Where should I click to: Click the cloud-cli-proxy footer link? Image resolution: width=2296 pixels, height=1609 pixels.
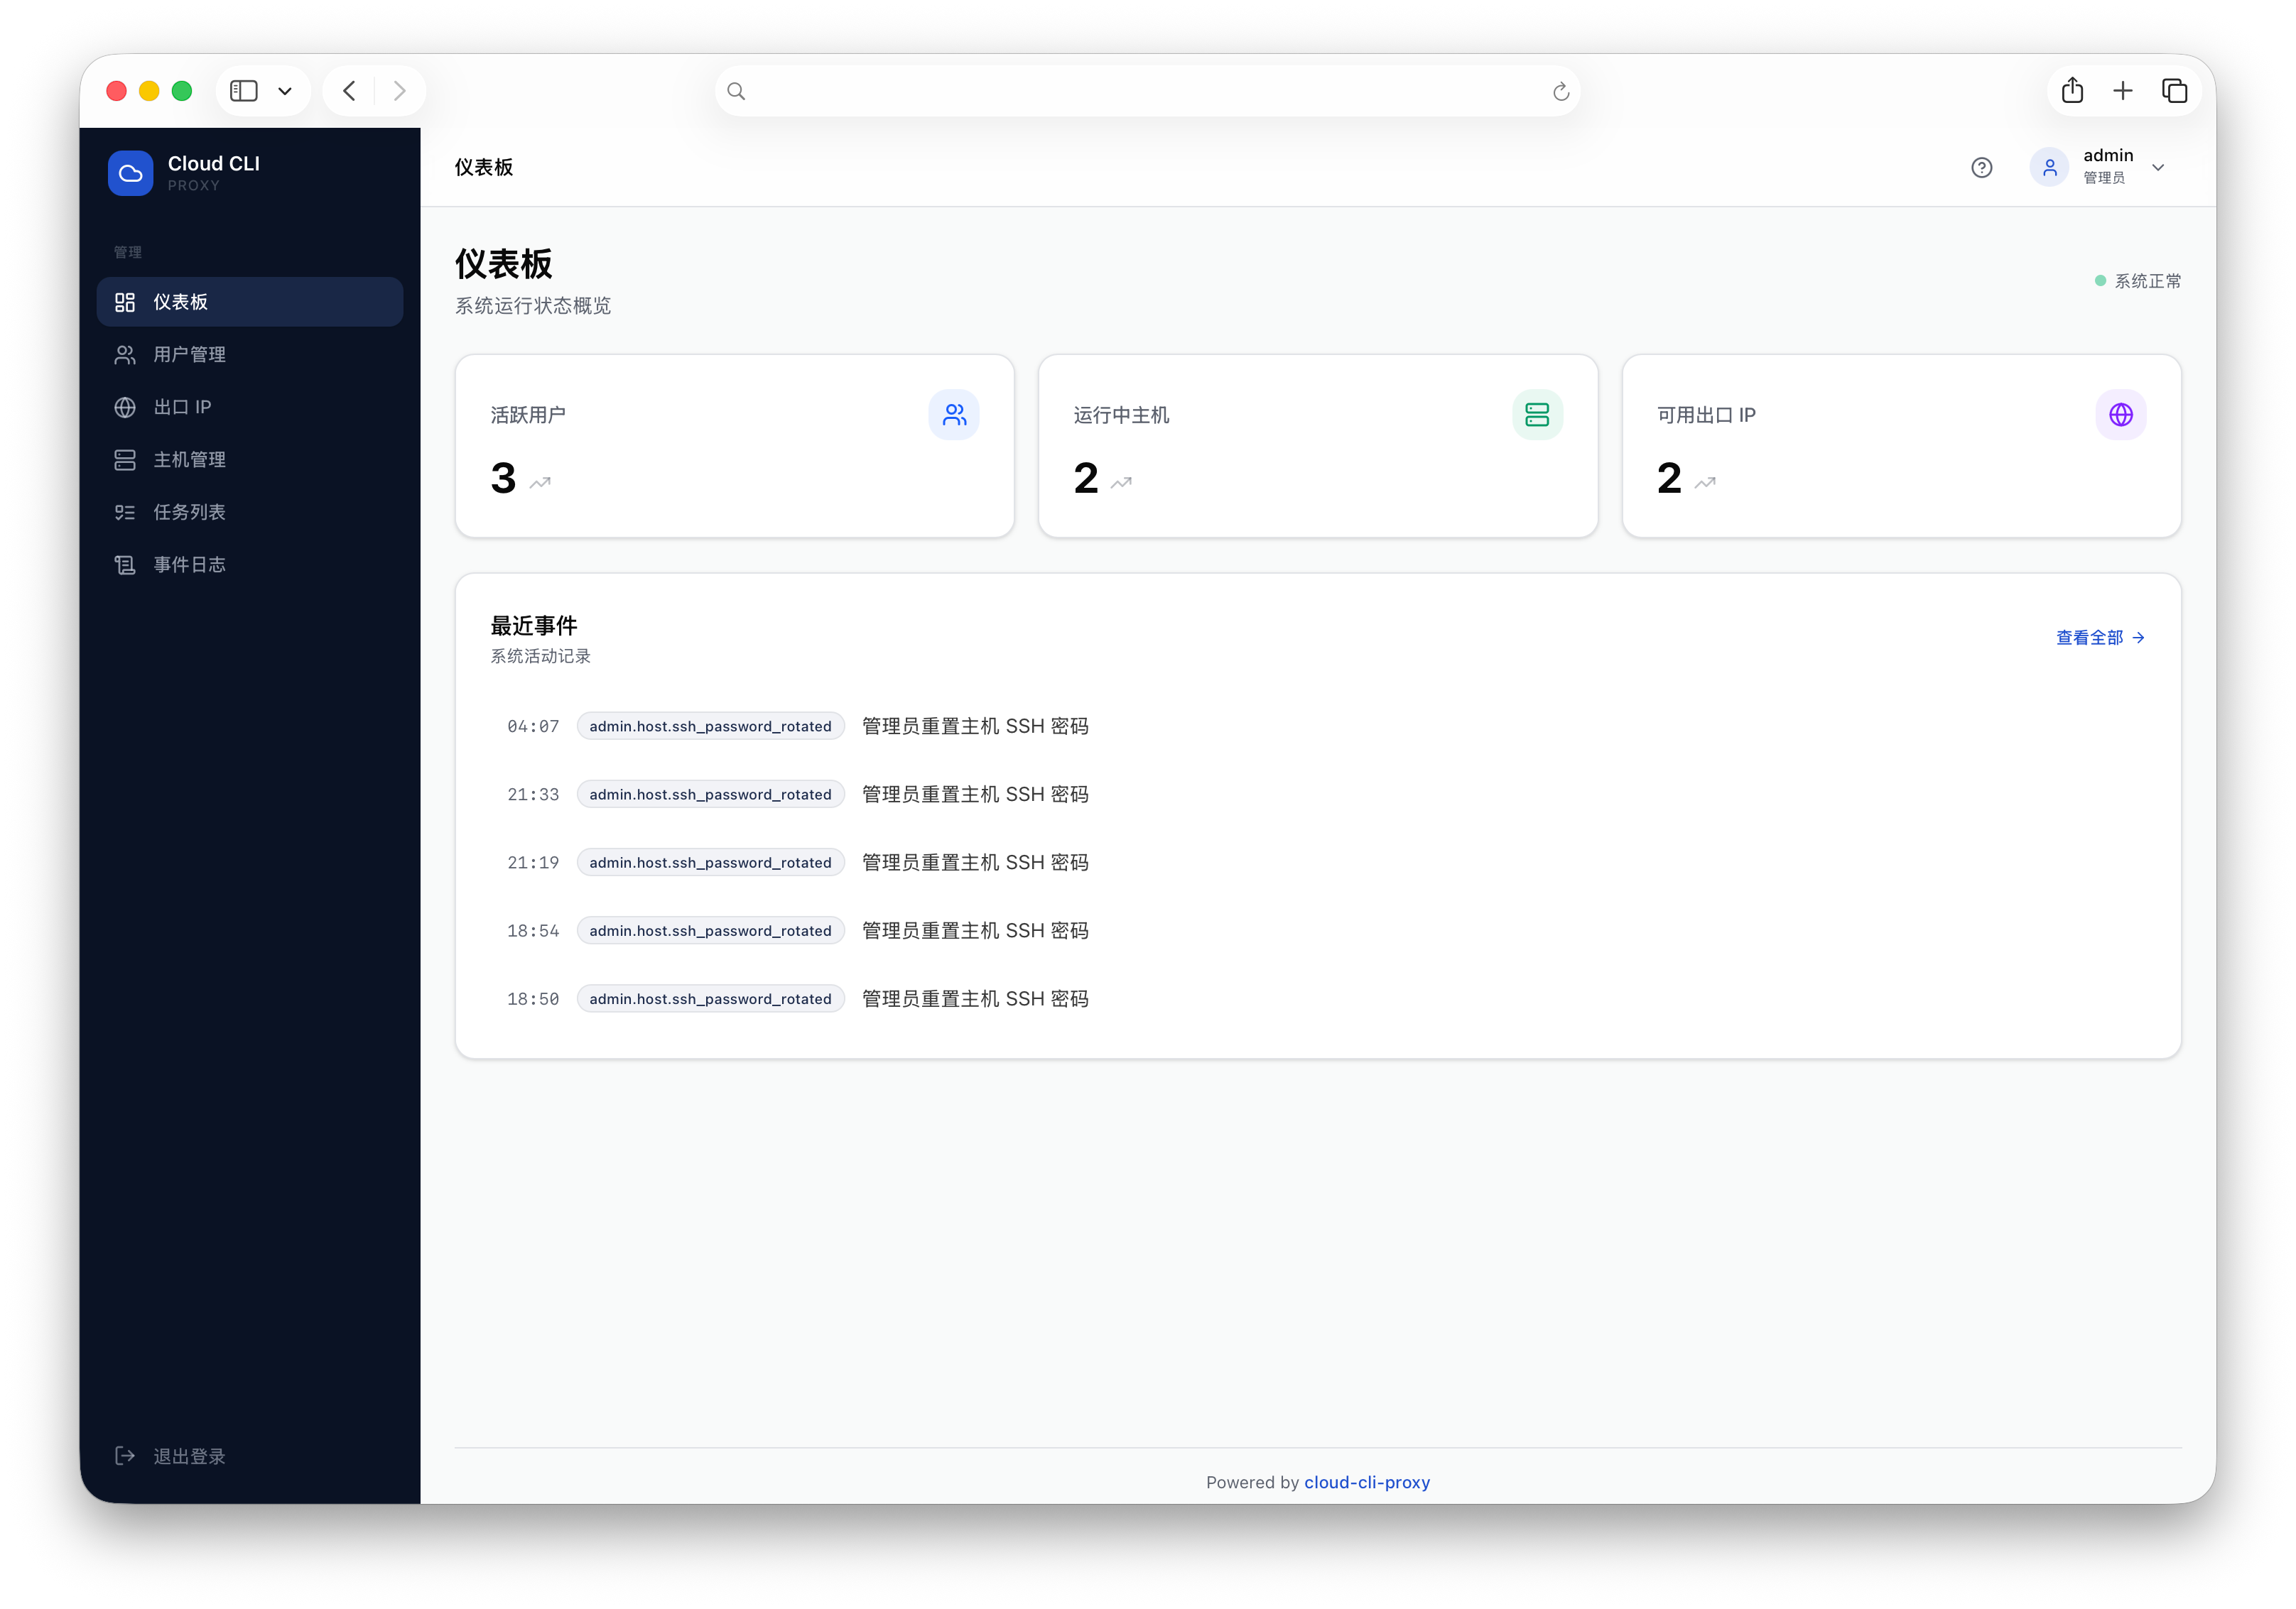[1367, 1482]
